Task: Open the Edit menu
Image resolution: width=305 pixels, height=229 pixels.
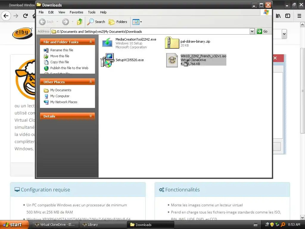Action: point(51,12)
